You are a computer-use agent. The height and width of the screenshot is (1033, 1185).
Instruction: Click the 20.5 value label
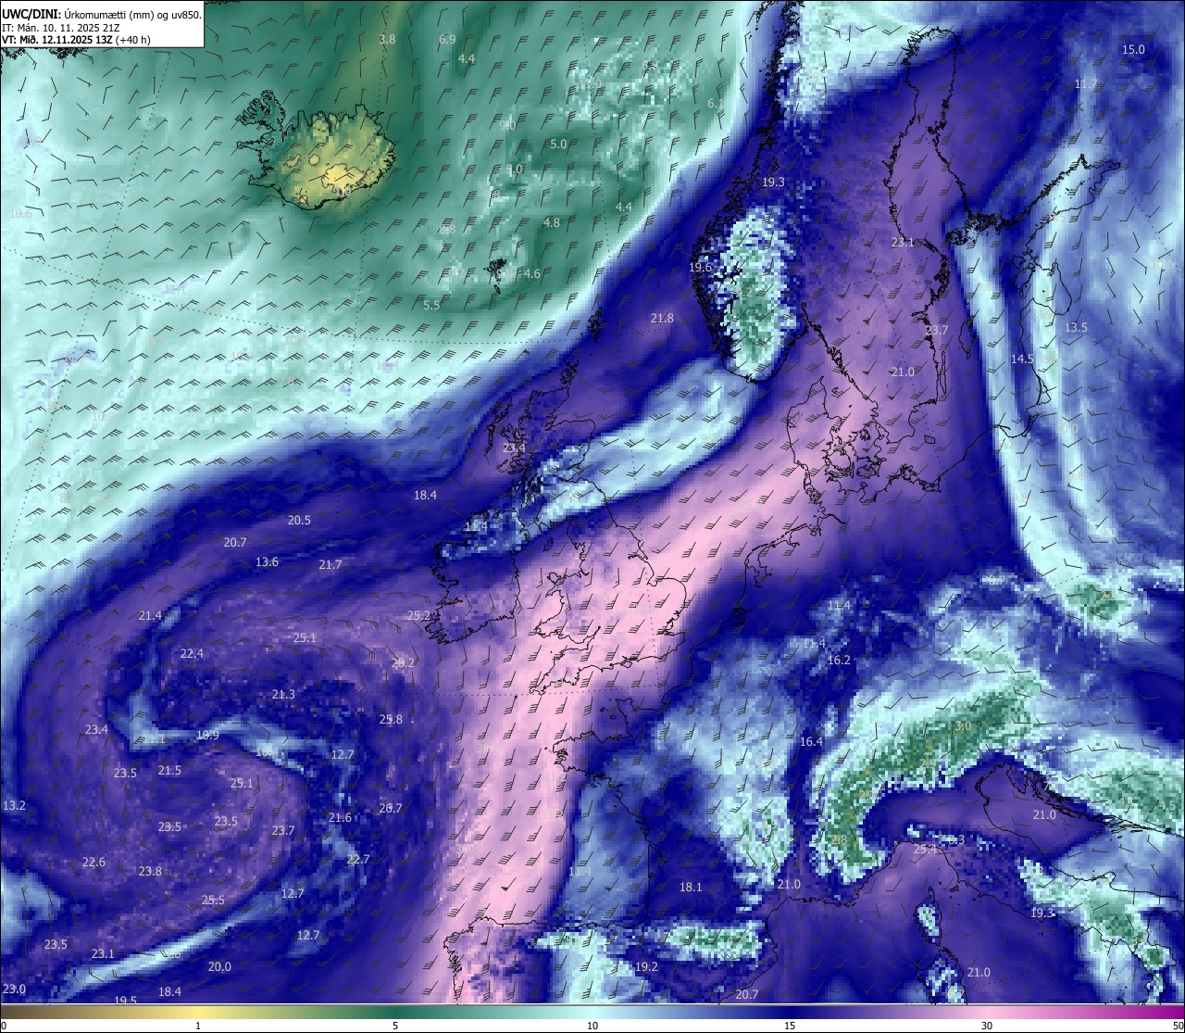[299, 521]
